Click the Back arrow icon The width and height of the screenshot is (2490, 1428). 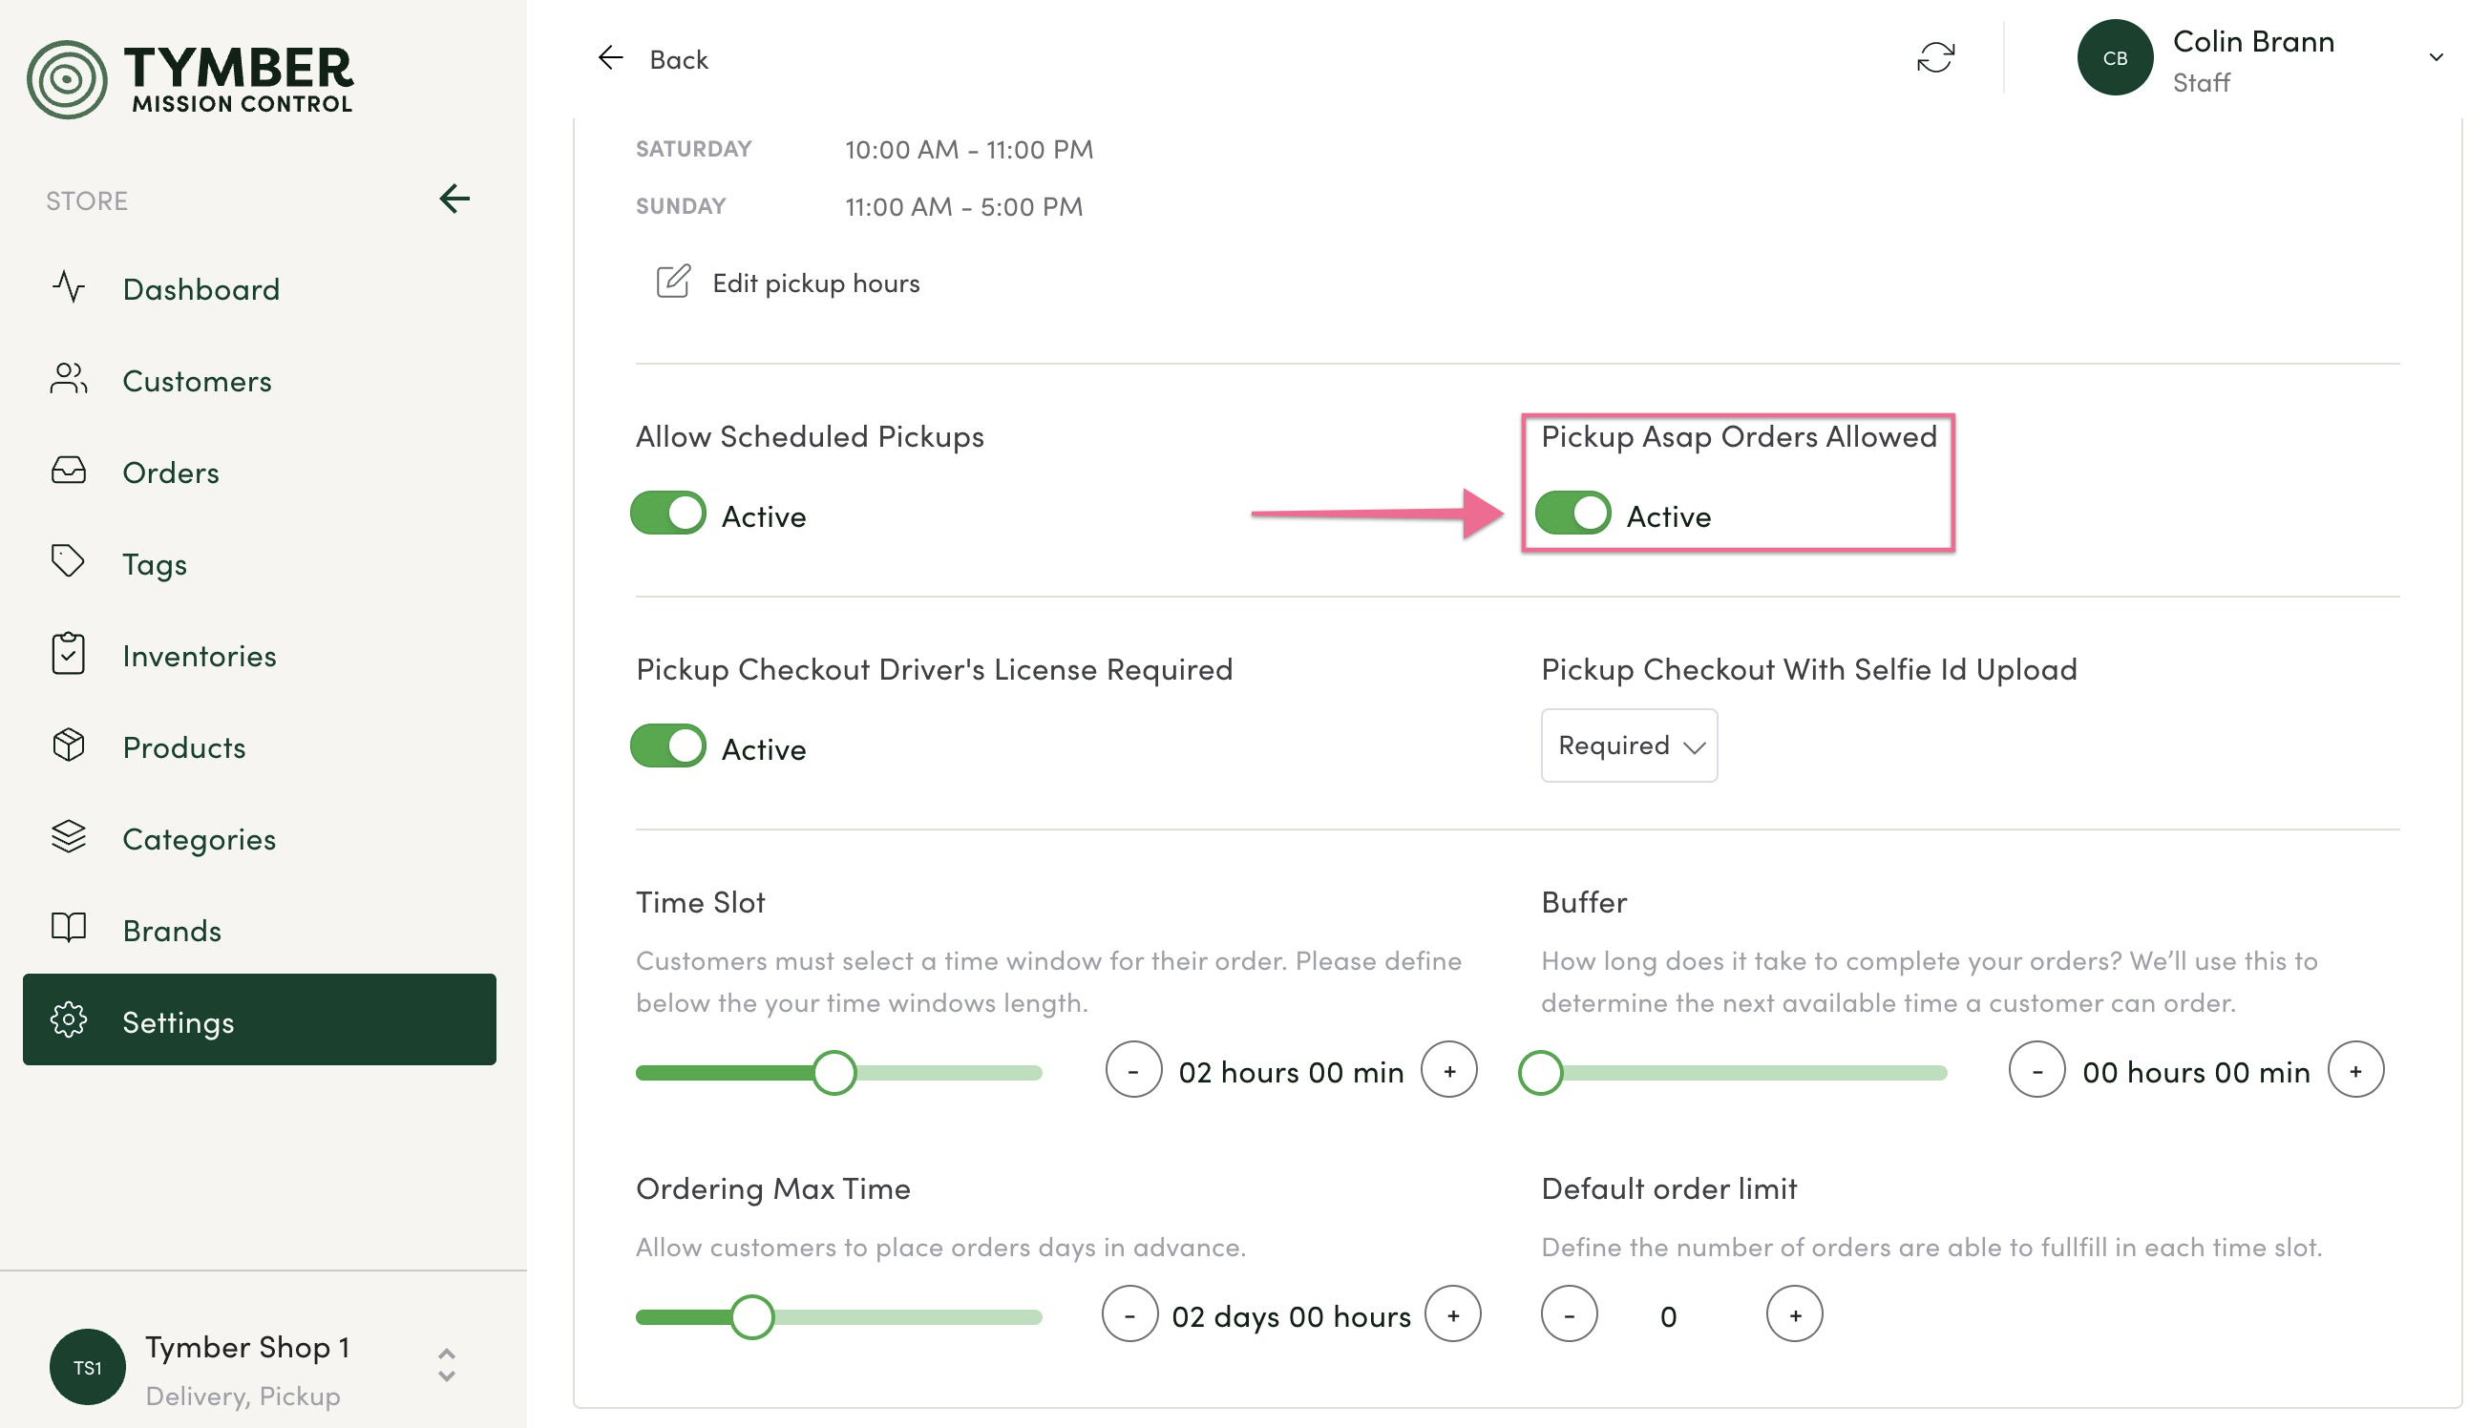coord(611,58)
